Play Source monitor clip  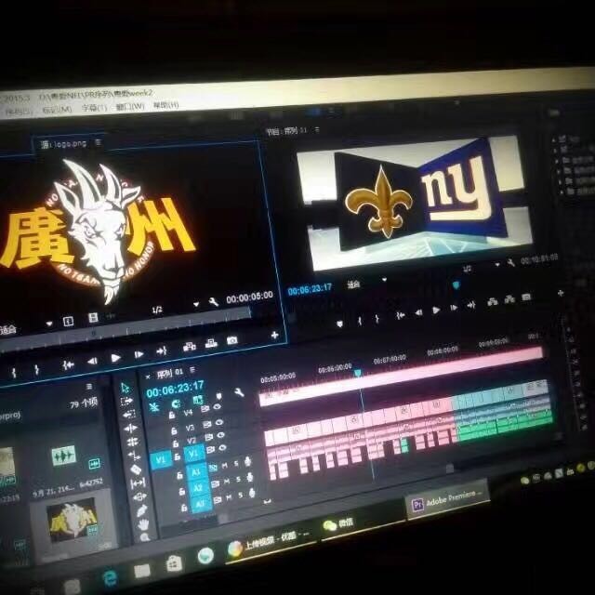tap(115, 358)
